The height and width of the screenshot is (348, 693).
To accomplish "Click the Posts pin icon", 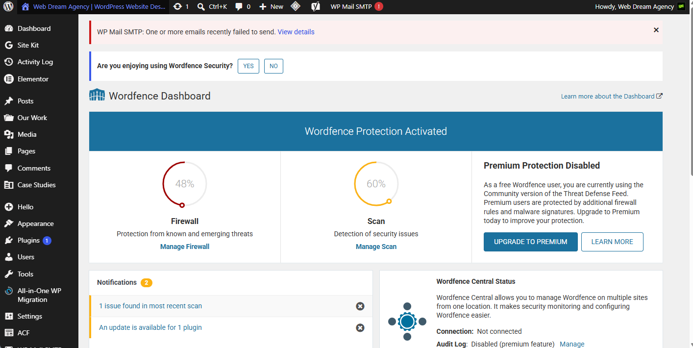I will 9,101.
